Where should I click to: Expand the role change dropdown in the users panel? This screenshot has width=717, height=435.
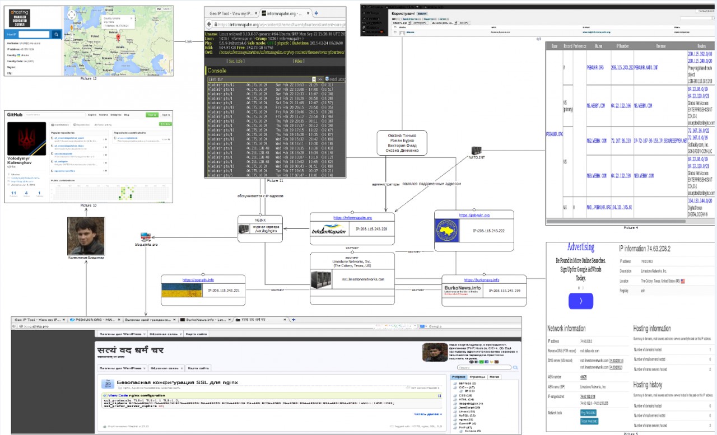tap(445, 23)
